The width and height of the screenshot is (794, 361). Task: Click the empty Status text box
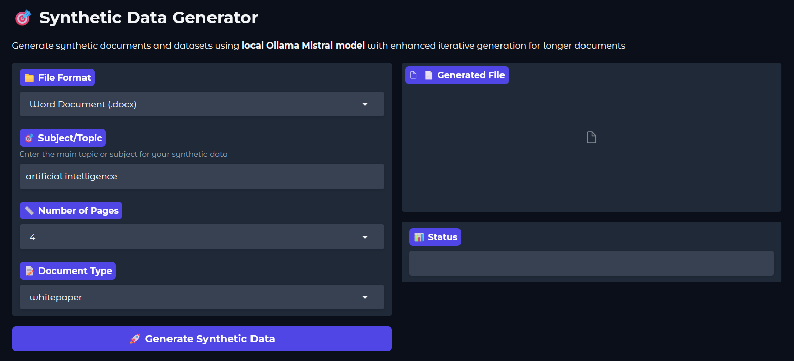592,263
